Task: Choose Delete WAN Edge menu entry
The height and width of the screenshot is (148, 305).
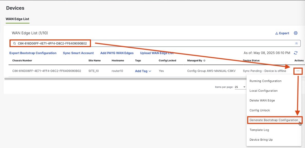Action: (x=262, y=100)
